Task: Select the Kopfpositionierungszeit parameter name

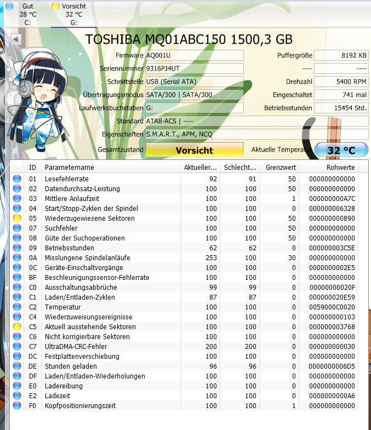Action: pos(81,405)
